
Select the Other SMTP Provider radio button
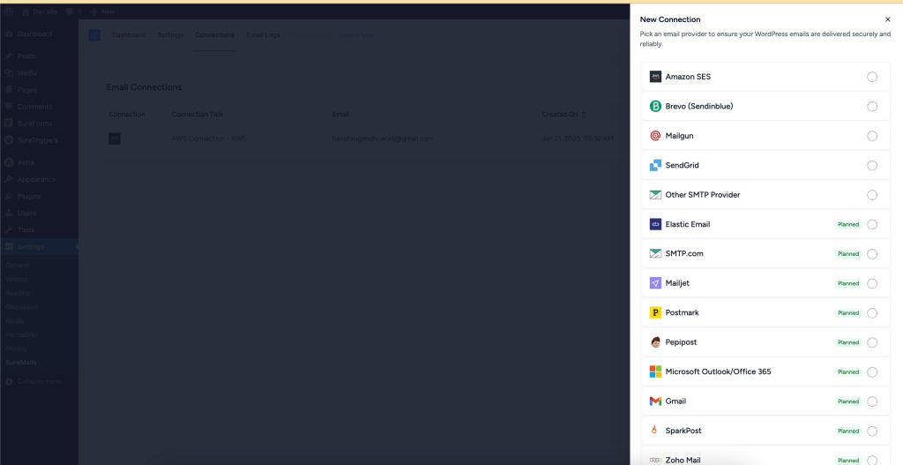(x=872, y=195)
